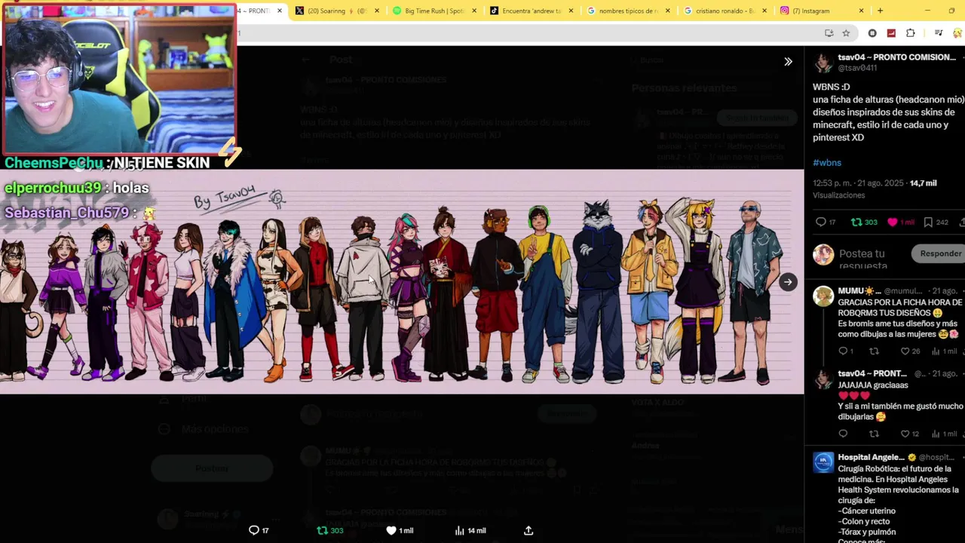Image resolution: width=965 pixels, height=543 pixels.
Task: Close the active tsav04 tab
Action: pyautogui.click(x=280, y=11)
